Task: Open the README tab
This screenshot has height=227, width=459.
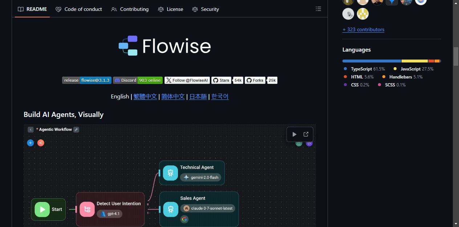Action: point(32,9)
